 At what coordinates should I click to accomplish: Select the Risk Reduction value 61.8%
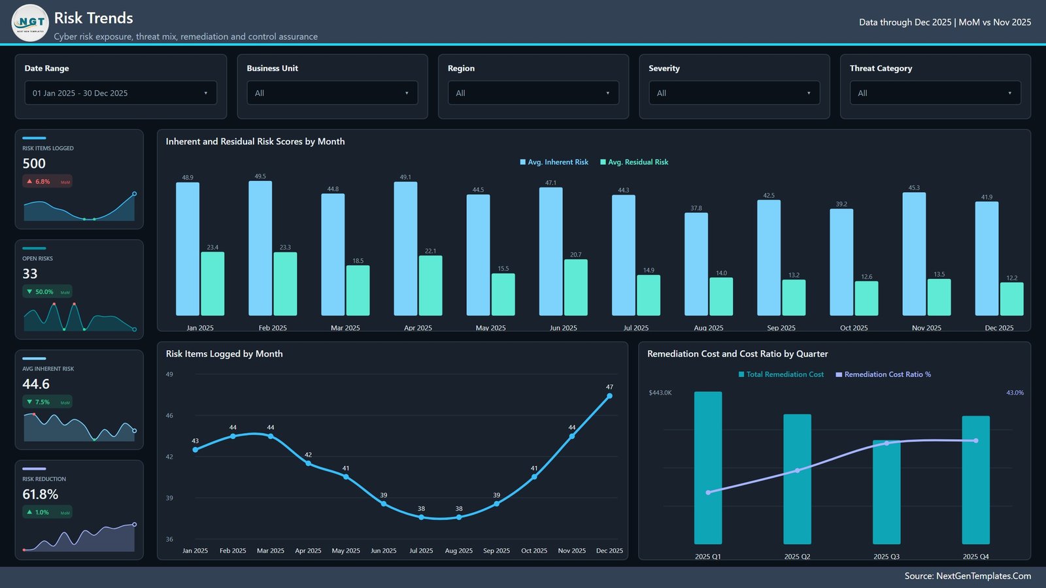41,495
